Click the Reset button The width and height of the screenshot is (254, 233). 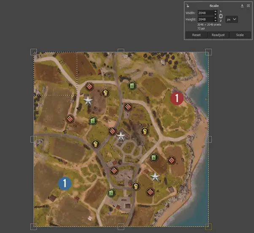click(196, 35)
